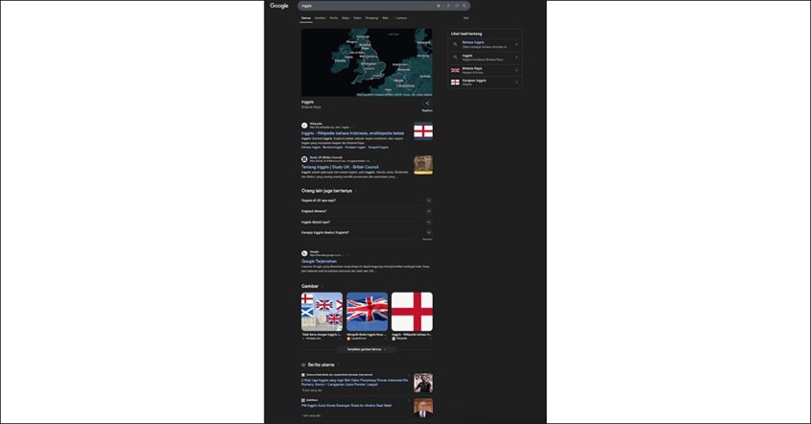Open the Alat tools option
811x424 pixels.
pyautogui.click(x=466, y=18)
